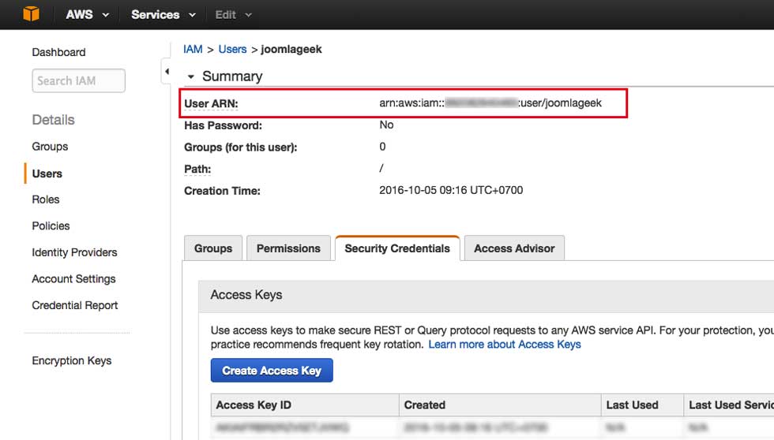
Task: Click the joomlageek breadcrumb text
Action: click(x=291, y=49)
